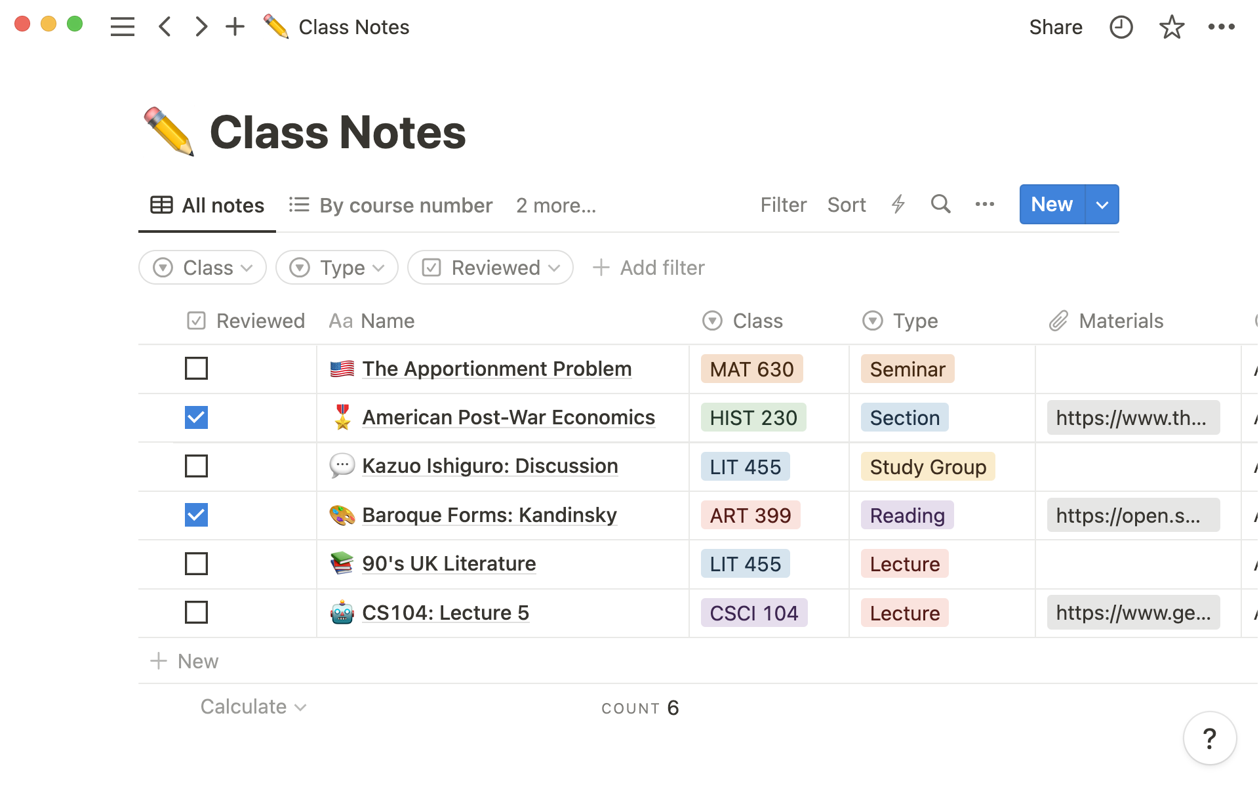Screen dimensions: 1259x787
Task: Select the All notes tab
Action: click(x=208, y=205)
